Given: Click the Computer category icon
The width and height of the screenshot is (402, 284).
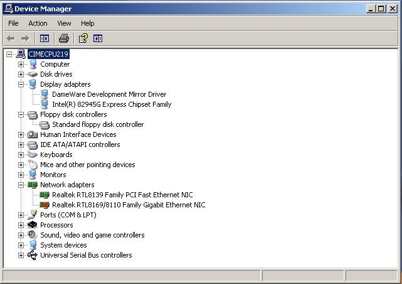Looking at the screenshot, I should click(x=33, y=64).
